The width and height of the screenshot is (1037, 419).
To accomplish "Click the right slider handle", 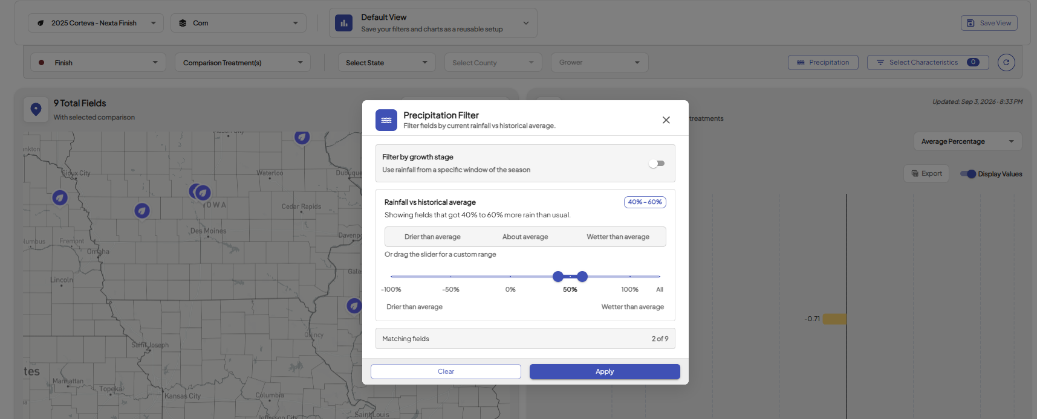I will [x=582, y=277].
